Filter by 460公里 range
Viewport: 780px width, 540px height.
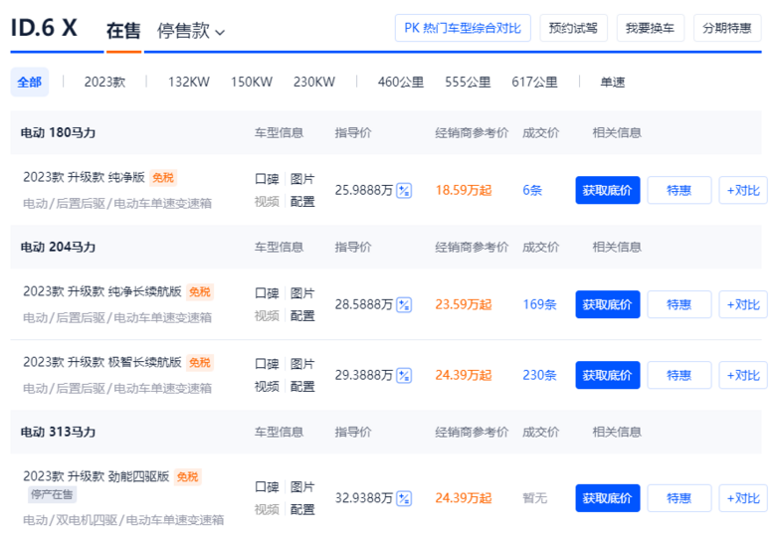point(401,82)
